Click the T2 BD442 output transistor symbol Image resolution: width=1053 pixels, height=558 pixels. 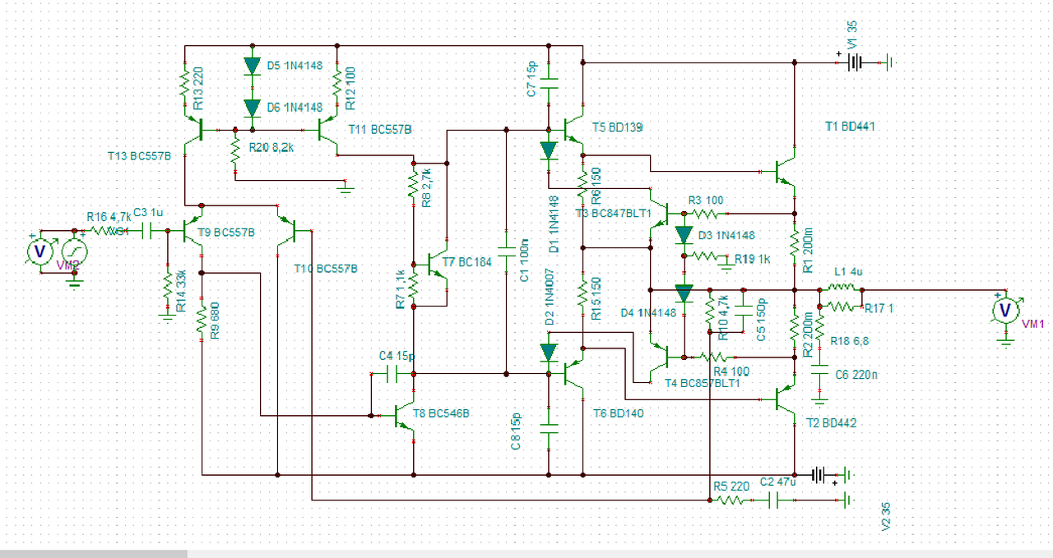click(786, 399)
